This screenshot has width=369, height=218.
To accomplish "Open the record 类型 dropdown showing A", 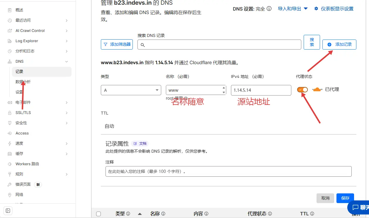I will click(x=131, y=90).
